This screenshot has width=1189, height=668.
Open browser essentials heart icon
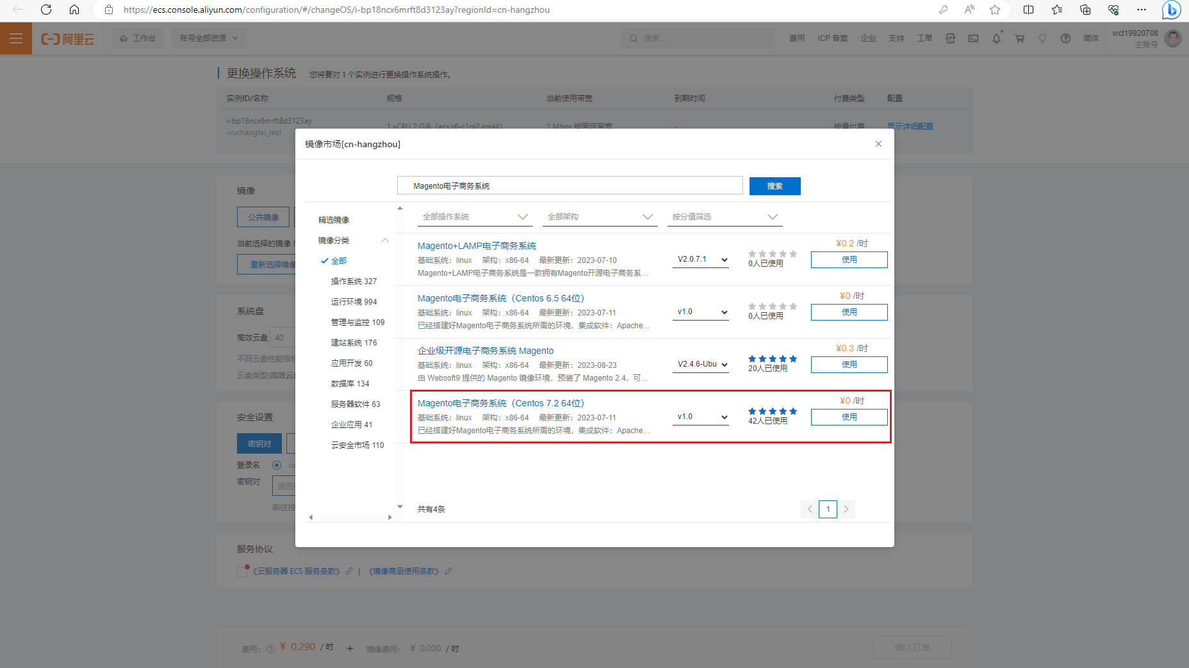tap(1113, 10)
